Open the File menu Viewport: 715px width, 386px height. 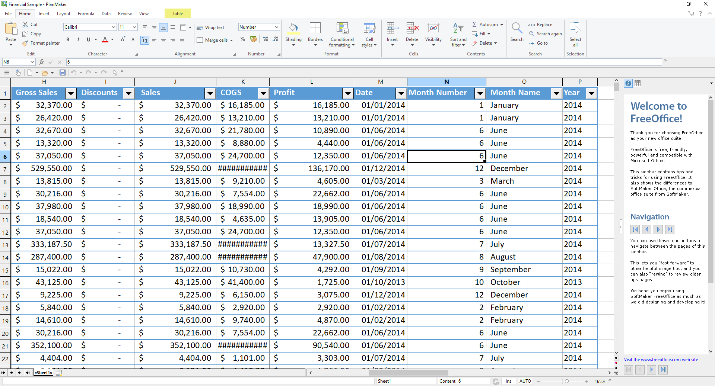point(8,14)
